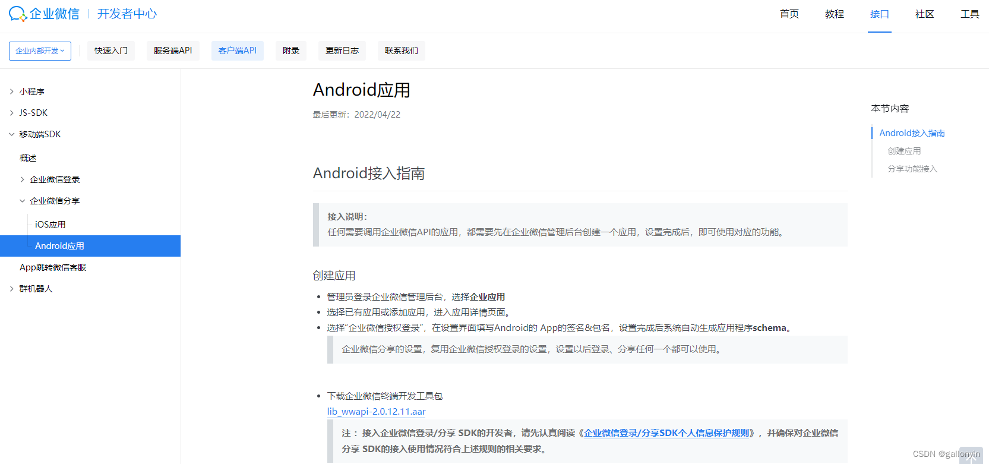Collapse the 移动端SDK tree chevron
This screenshot has width=989, height=464.
(x=11, y=134)
